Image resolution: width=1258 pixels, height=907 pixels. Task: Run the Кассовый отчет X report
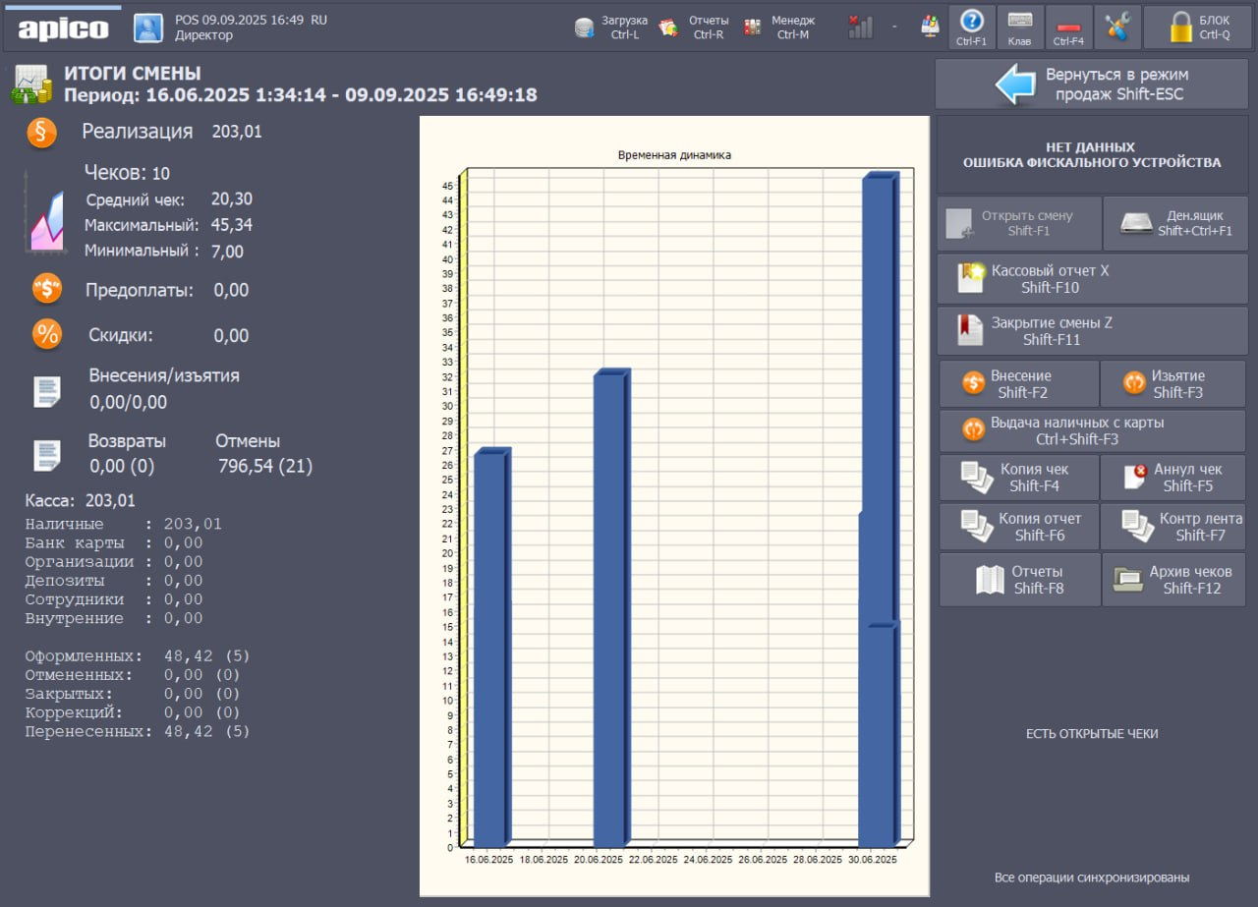1091,279
